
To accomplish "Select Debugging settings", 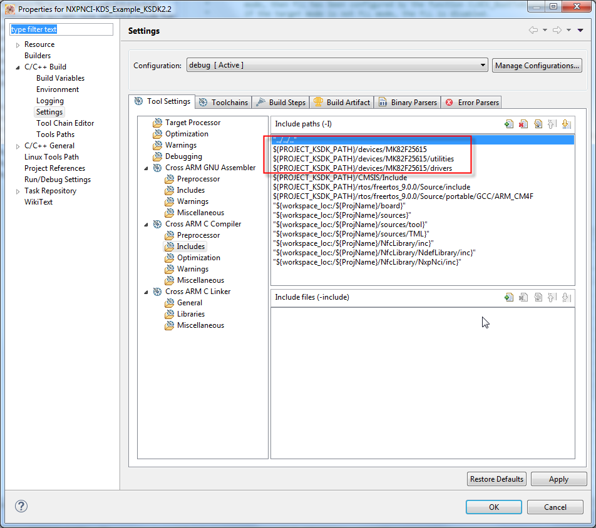I will coord(183,156).
